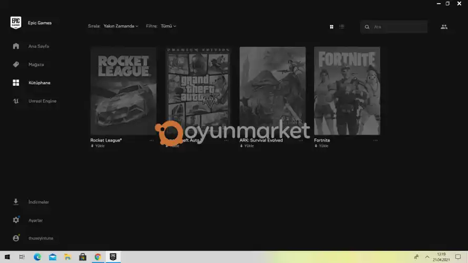Click the Epic Games logo icon
The image size is (468, 263).
[16, 23]
